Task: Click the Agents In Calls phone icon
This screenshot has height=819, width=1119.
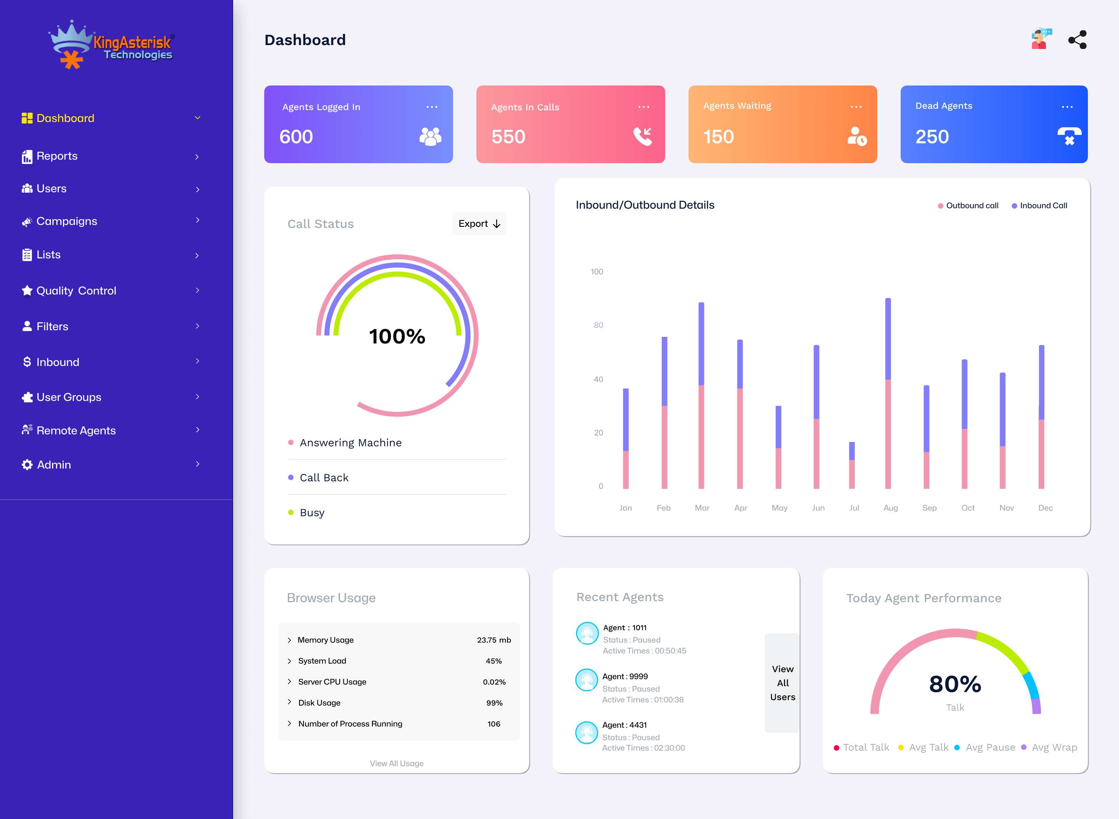Action: [x=643, y=136]
